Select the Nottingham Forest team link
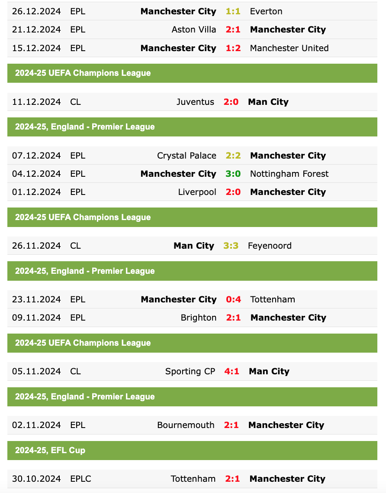The height and width of the screenshot is (493, 386). (x=289, y=174)
